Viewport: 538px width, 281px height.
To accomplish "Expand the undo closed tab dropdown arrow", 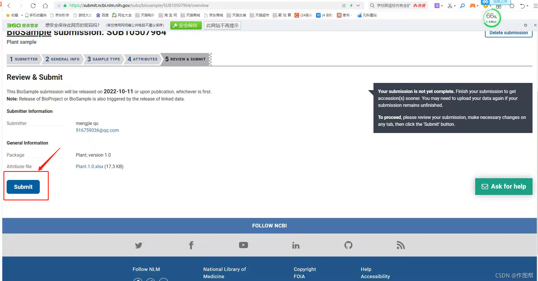I will pos(527,6).
